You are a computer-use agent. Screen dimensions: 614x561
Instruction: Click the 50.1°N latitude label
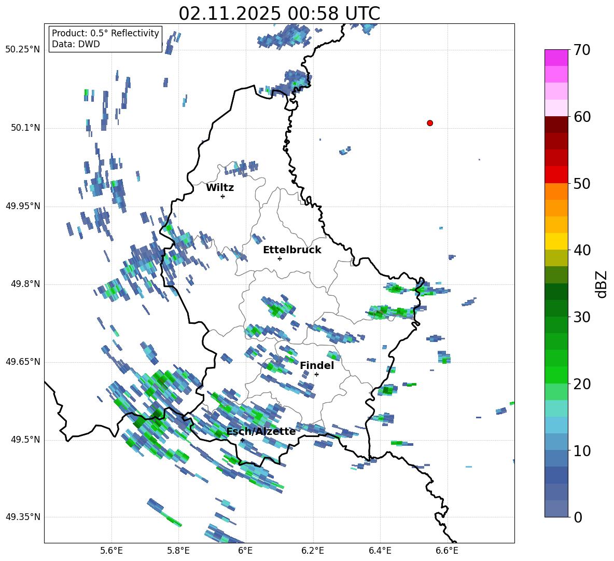(26, 128)
